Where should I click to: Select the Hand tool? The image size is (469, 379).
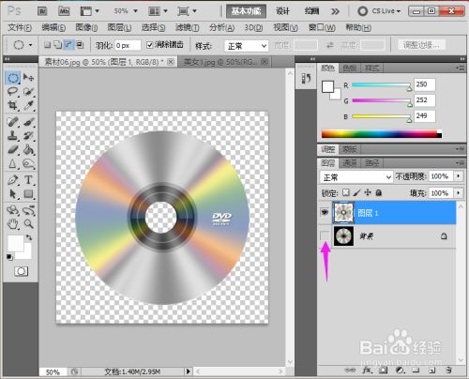tap(13, 224)
